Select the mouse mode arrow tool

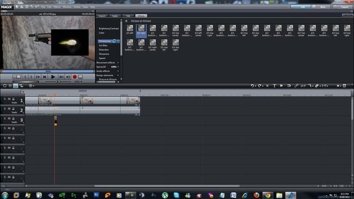[x=310, y=86]
